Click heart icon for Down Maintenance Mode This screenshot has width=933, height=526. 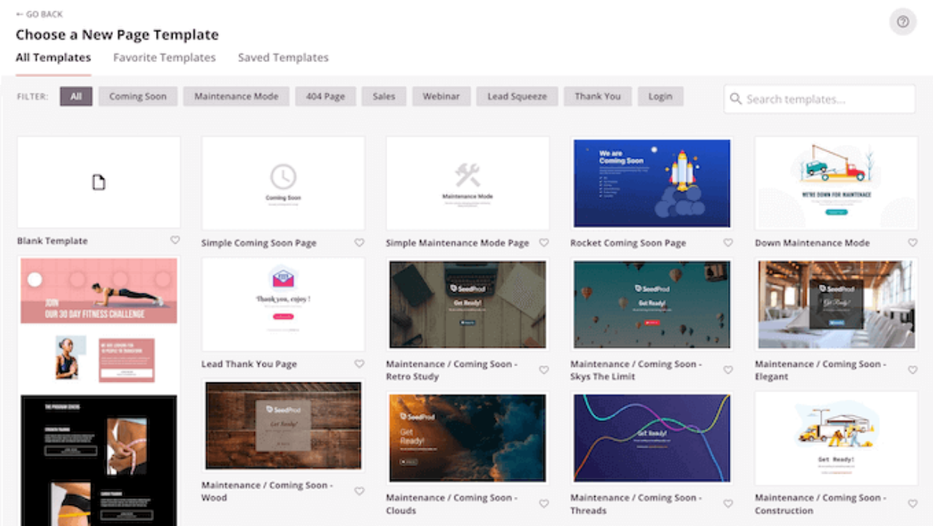(x=912, y=243)
